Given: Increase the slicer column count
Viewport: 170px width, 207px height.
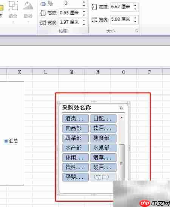Looking at the screenshot, I should point(84,2).
